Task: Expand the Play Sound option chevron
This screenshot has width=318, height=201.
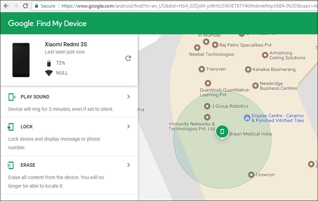Action: click(129, 97)
